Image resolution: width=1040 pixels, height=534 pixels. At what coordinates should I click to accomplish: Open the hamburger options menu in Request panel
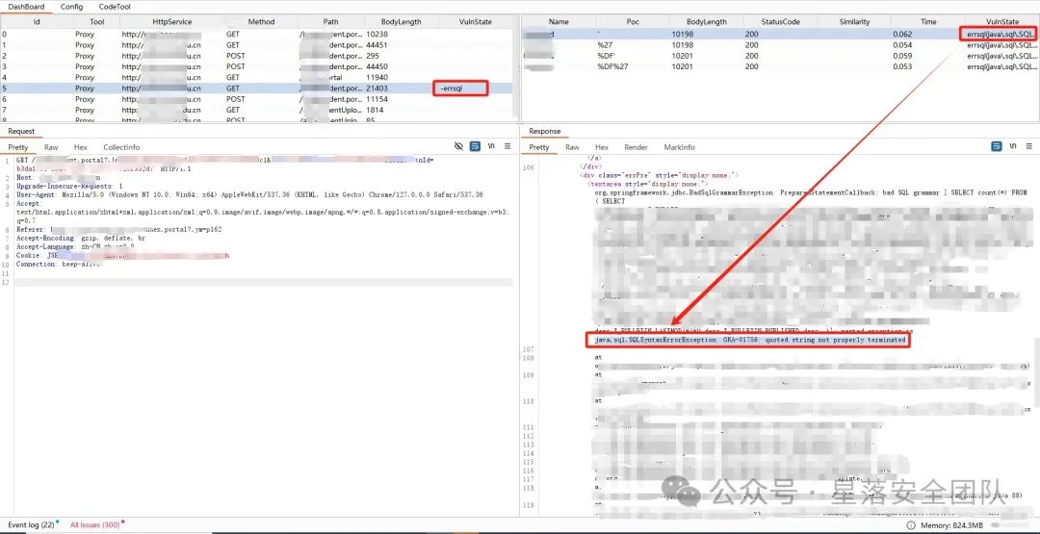click(507, 146)
